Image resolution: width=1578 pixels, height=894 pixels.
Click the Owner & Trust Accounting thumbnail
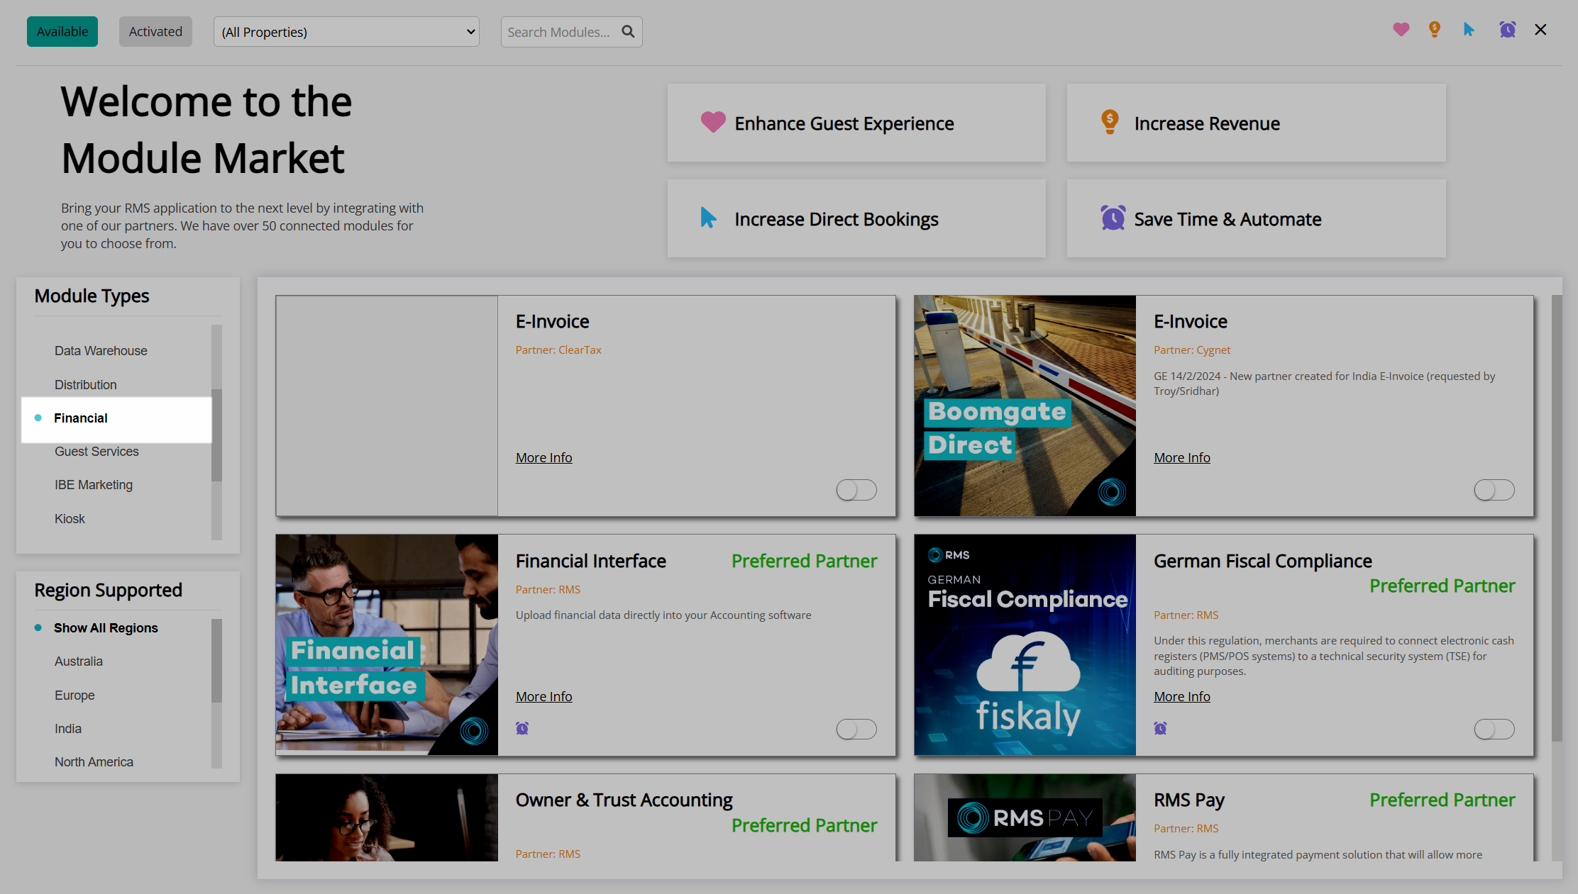[387, 817]
